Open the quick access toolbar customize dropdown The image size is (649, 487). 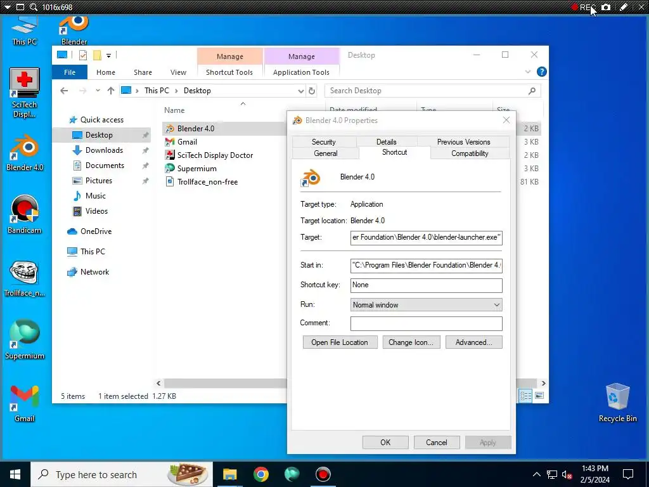108,56
